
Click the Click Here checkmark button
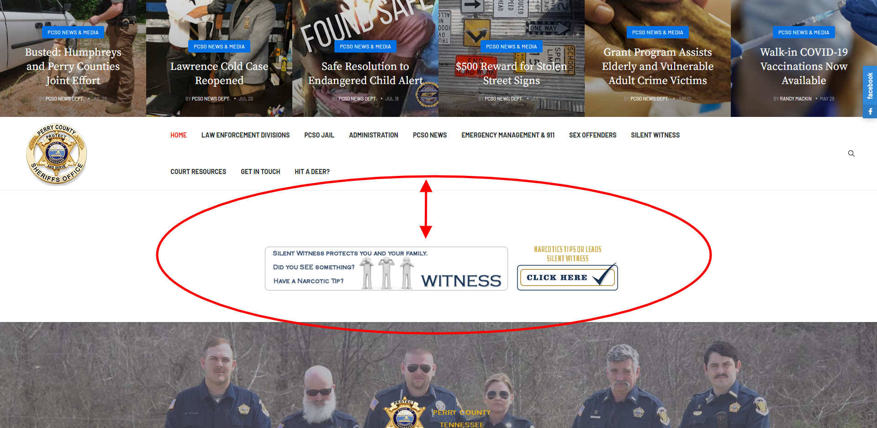click(567, 277)
